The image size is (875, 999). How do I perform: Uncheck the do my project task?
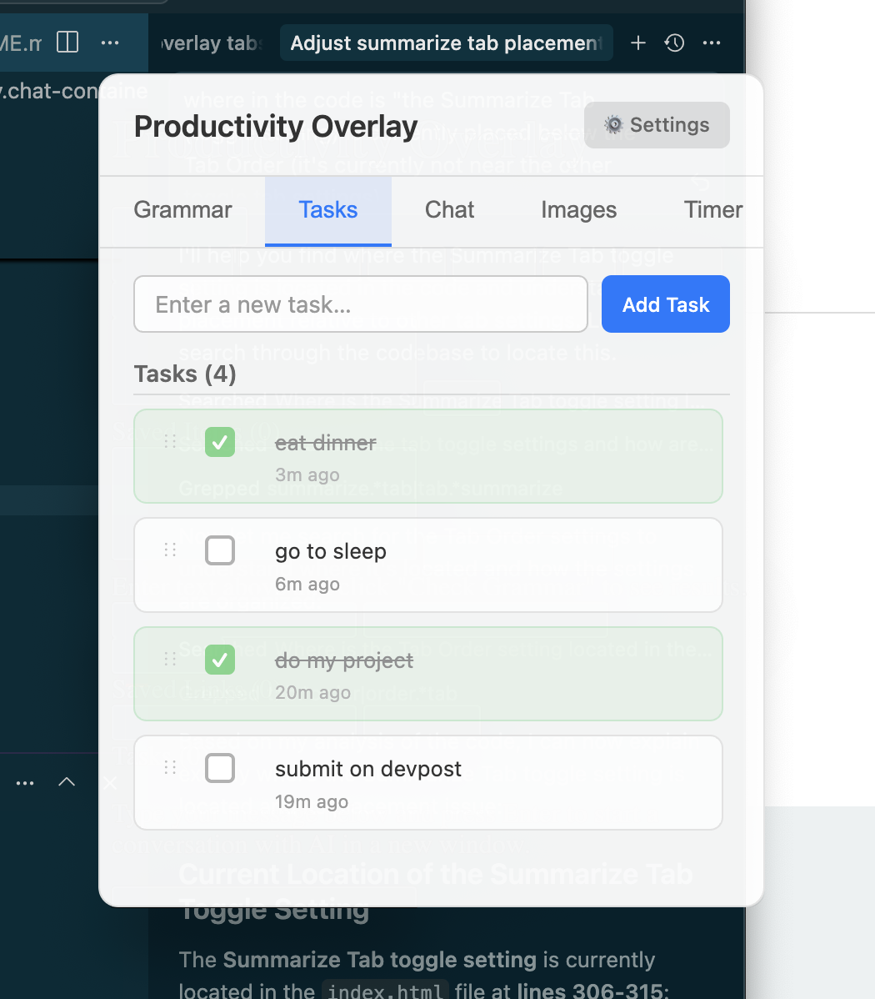pos(220,660)
